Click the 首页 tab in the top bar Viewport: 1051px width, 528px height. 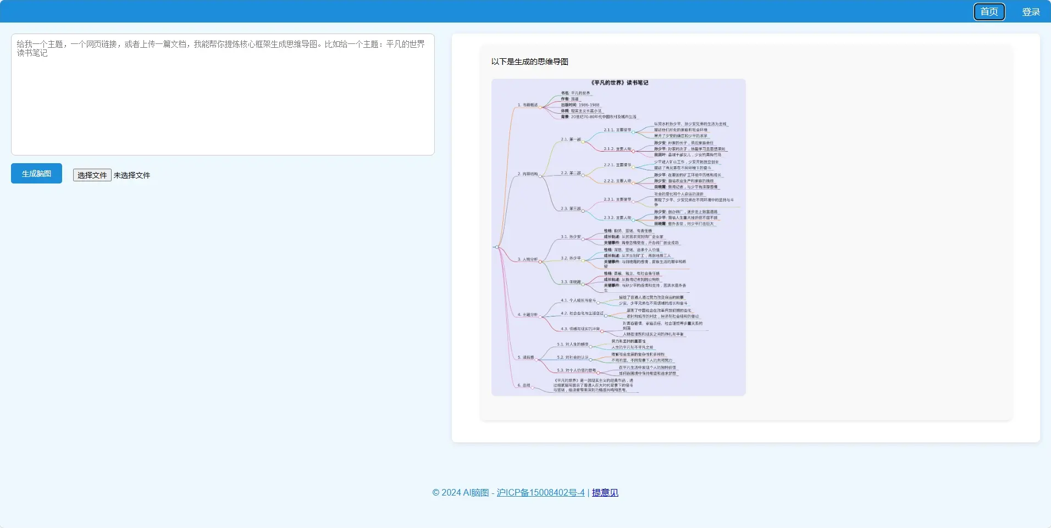click(x=989, y=12)
